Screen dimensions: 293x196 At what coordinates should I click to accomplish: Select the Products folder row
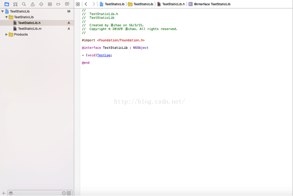point(37,34)
